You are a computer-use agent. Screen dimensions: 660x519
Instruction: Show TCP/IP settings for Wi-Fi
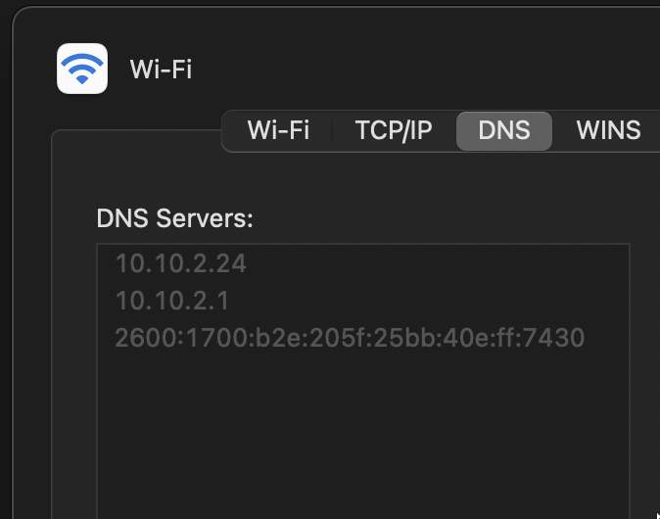(394, 130)
